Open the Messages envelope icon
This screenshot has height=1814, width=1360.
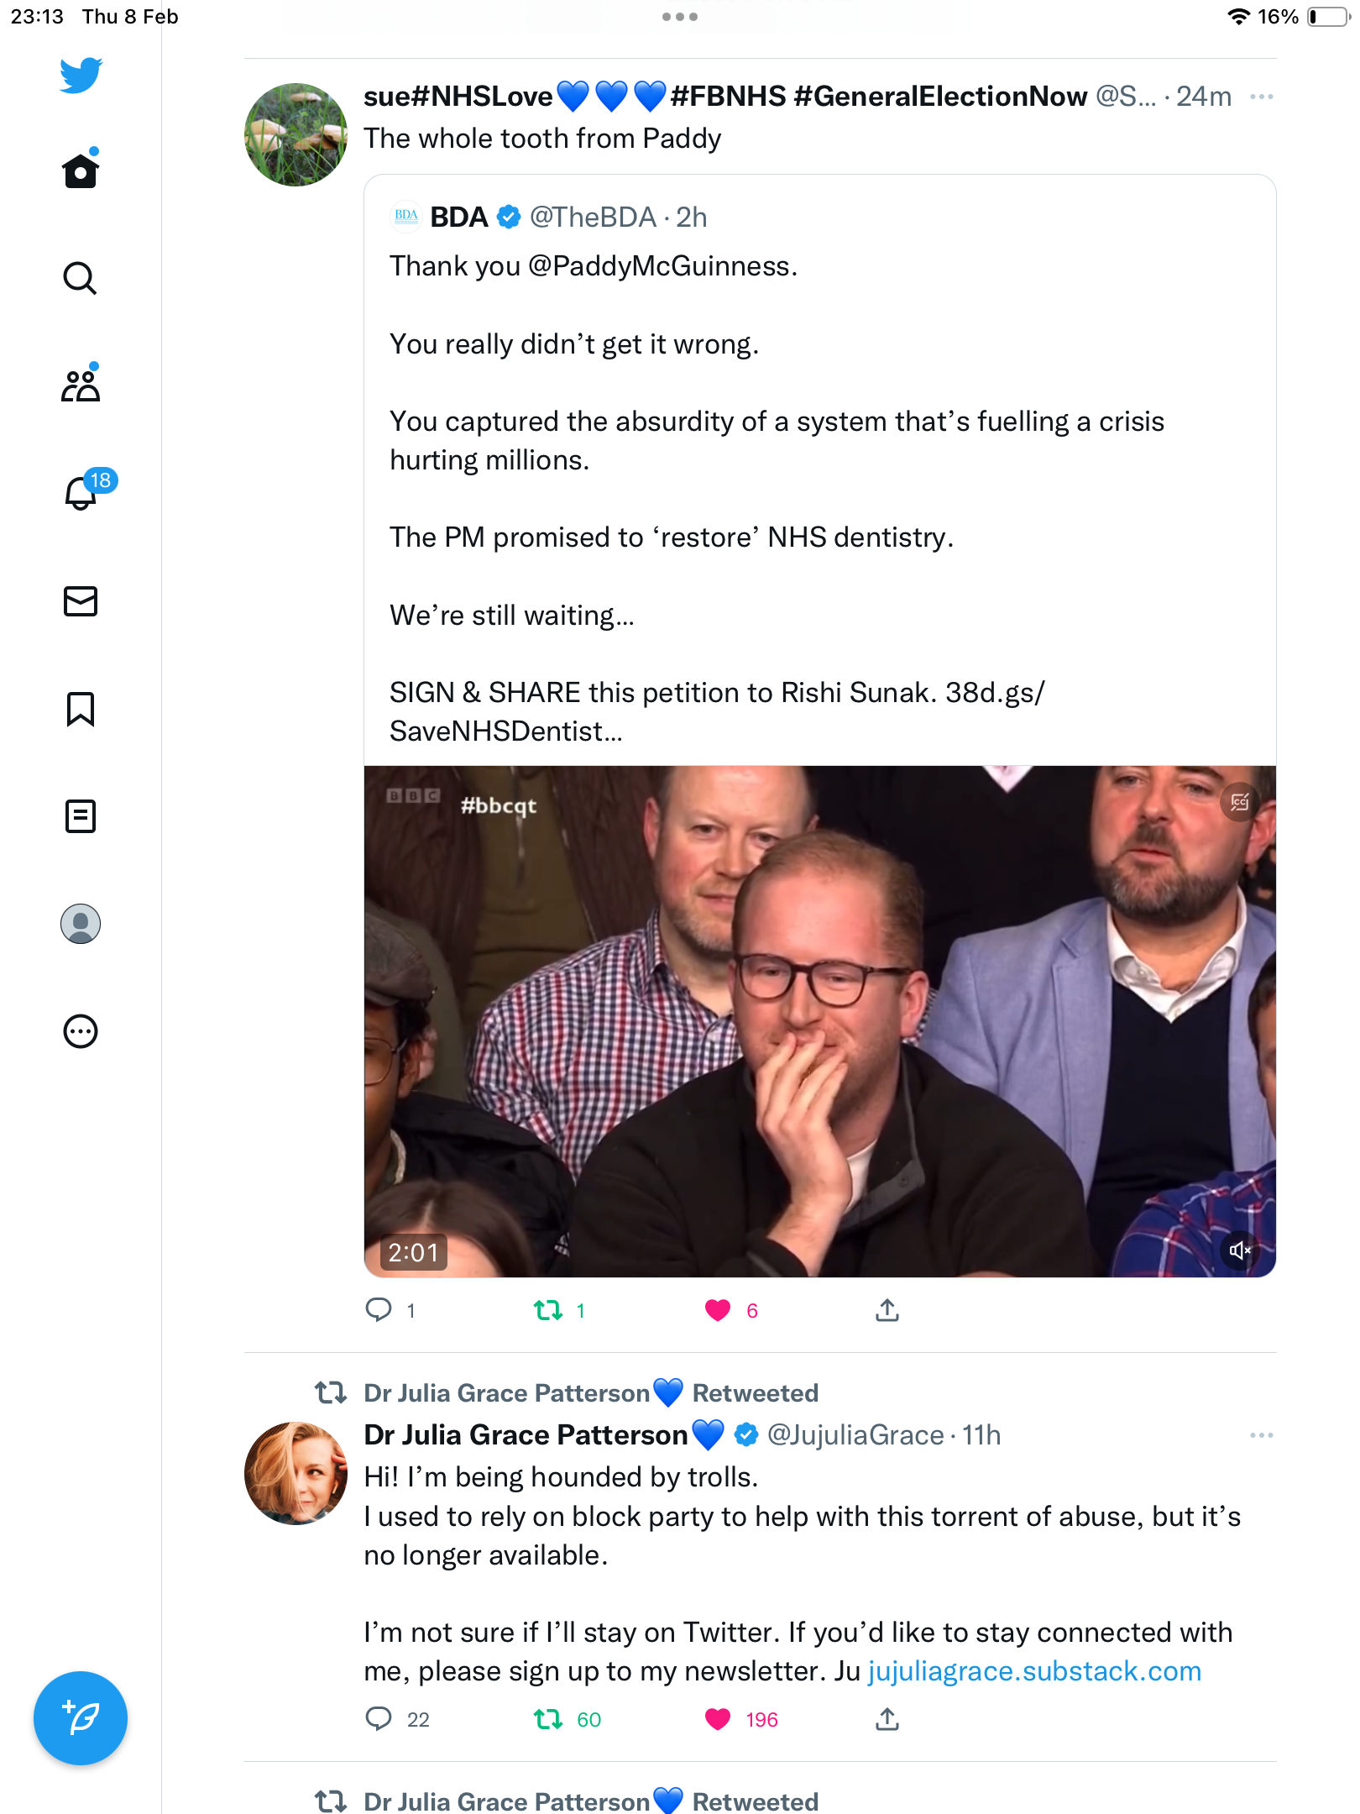pyautogui.click(x=81, y=601)
